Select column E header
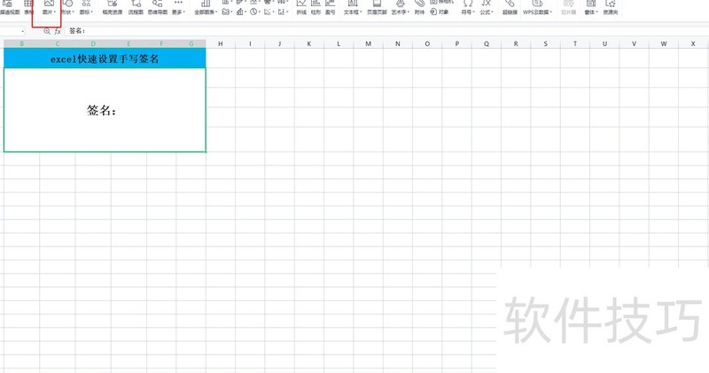 point(129,43)
